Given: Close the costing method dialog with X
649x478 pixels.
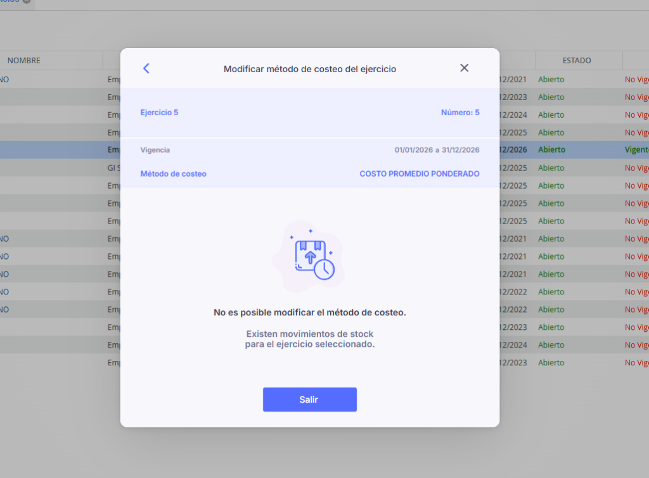Looking at the screenshot, I should tap(464, 68).
